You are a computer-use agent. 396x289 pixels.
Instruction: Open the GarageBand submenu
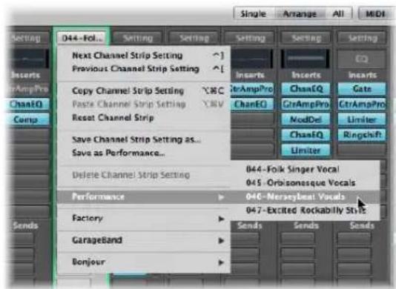pyautogui.click(x=144, y=240)
